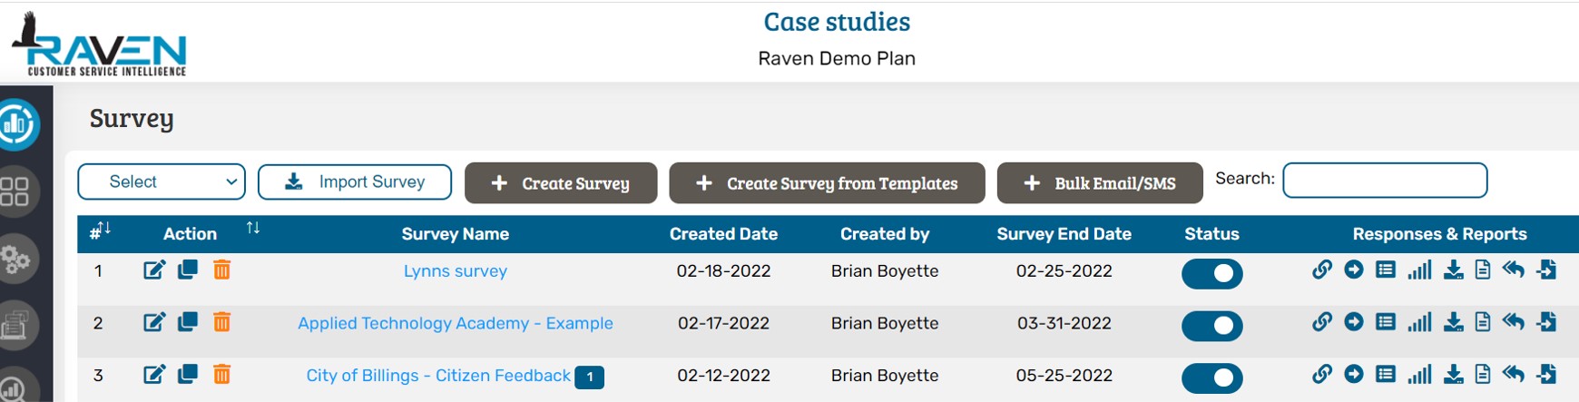Open document report icon for Lynns survey

[1483, 270]
